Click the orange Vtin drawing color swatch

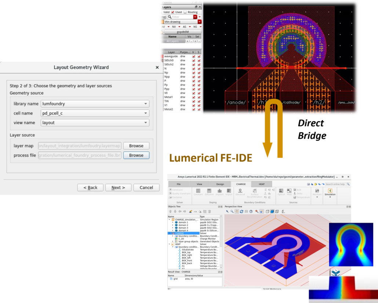162,22
